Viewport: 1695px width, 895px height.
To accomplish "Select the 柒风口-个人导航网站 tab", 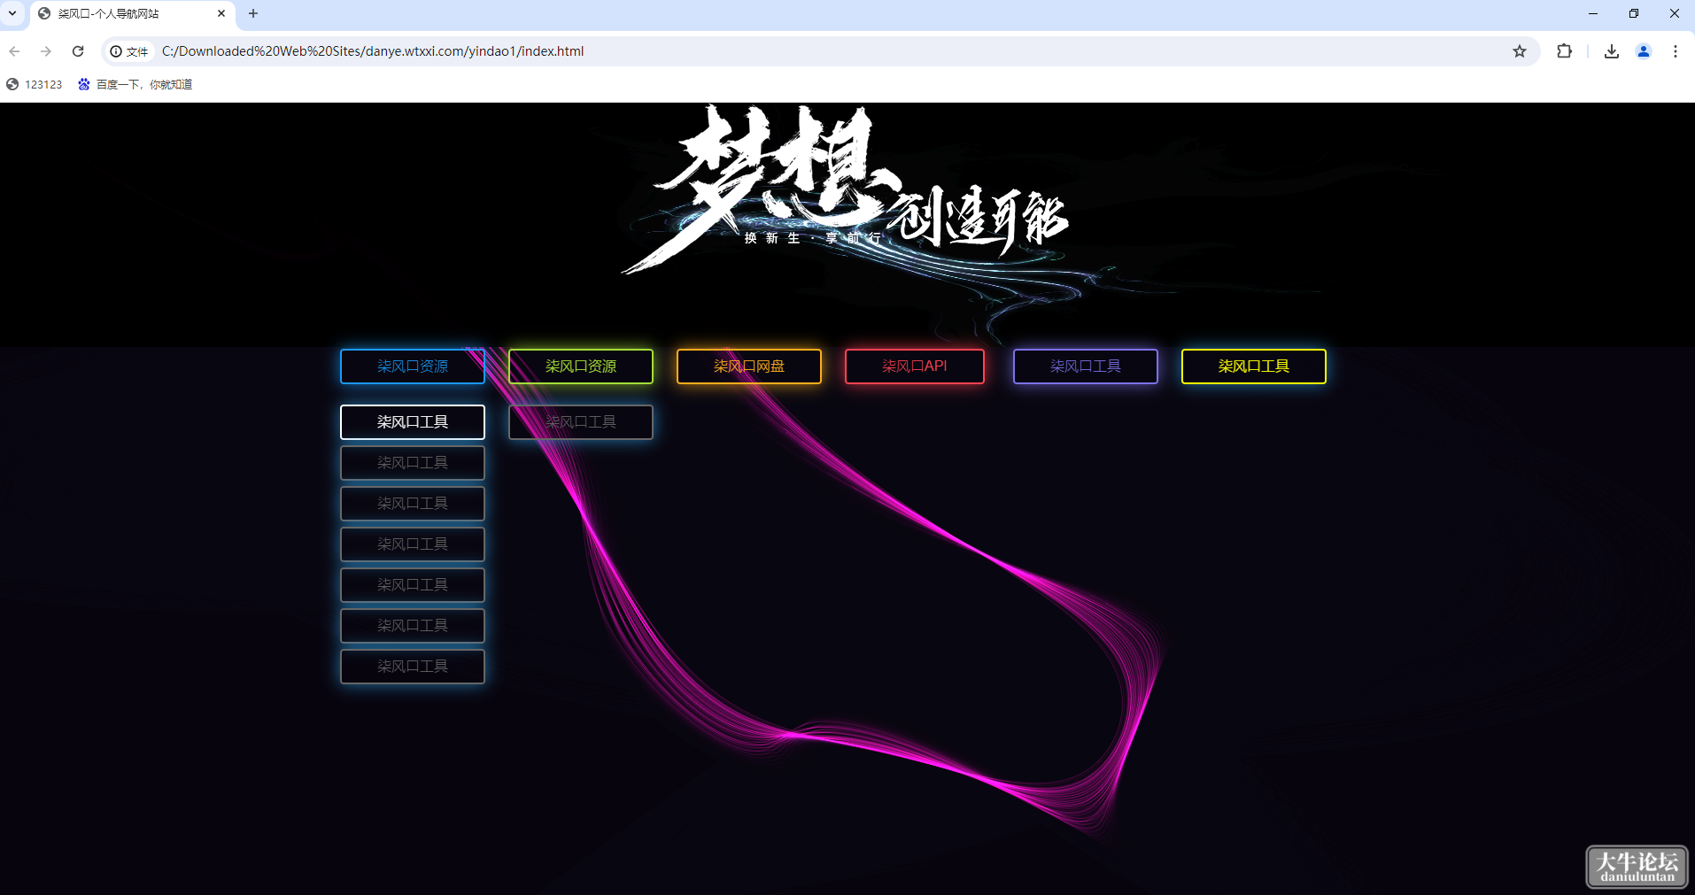I will pos(133,14).
